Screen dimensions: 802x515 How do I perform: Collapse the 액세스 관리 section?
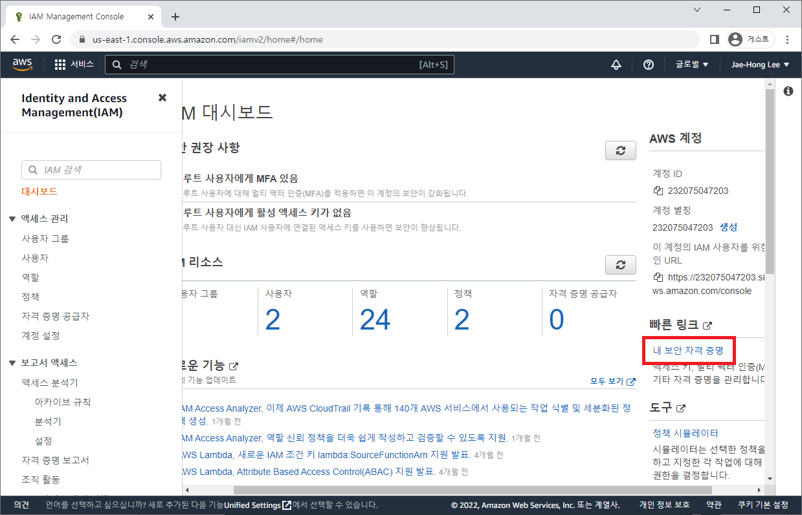coord(12,219)
